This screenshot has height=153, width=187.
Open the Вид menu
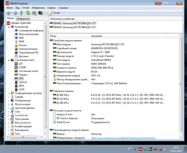click(x=18, y=8)
